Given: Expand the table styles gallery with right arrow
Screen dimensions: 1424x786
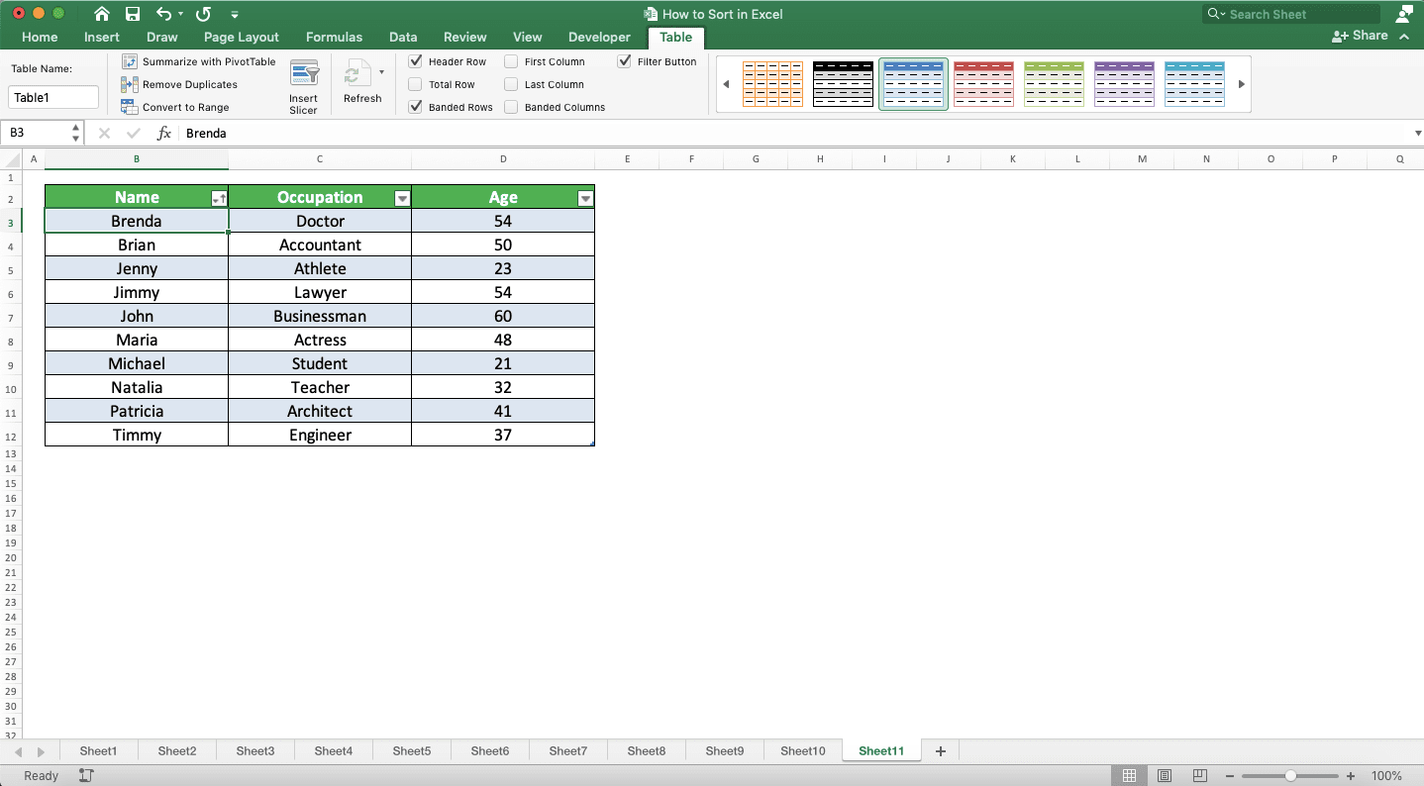Looking at the screenshot, I should coord(1242,83).
